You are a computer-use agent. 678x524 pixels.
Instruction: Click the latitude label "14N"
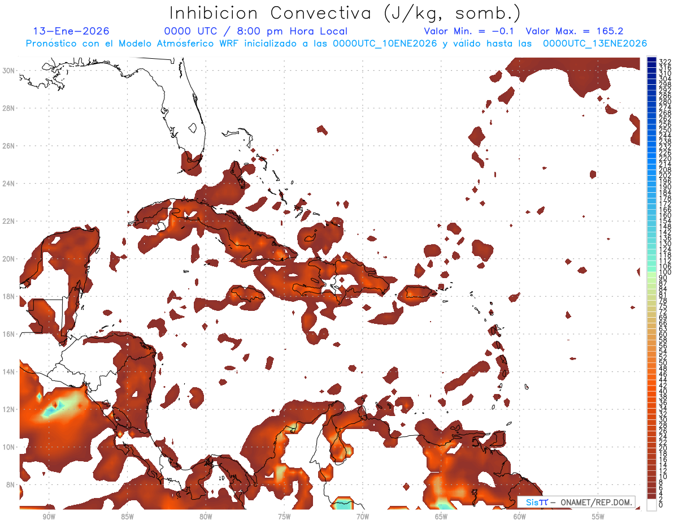point(9,371)
